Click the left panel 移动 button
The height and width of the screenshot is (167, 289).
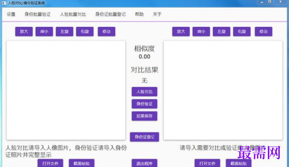106,31
